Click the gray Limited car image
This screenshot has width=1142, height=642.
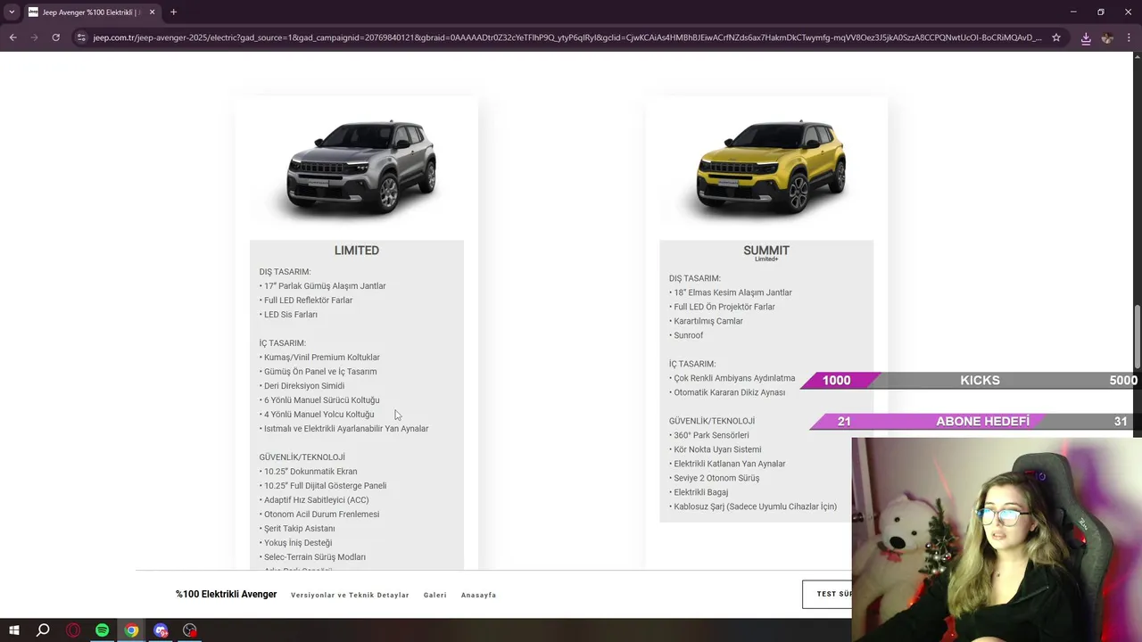pos(360,169)
